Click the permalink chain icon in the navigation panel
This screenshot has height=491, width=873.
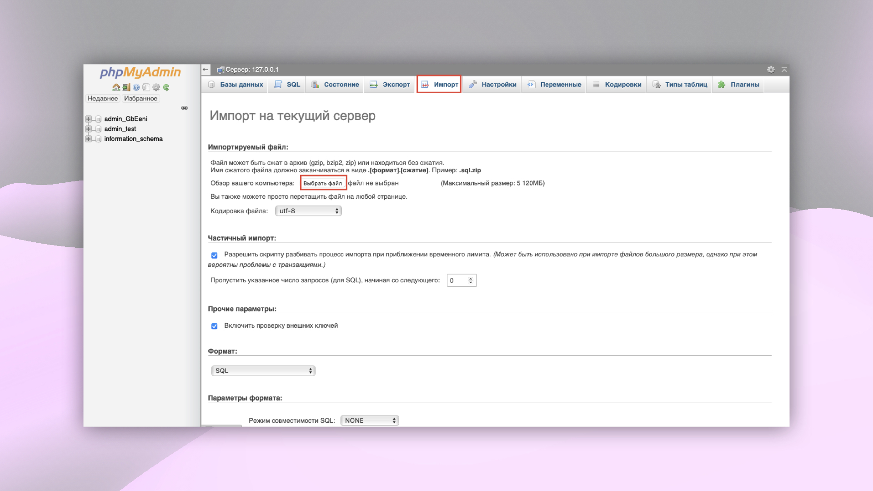[x=185, y=108]
